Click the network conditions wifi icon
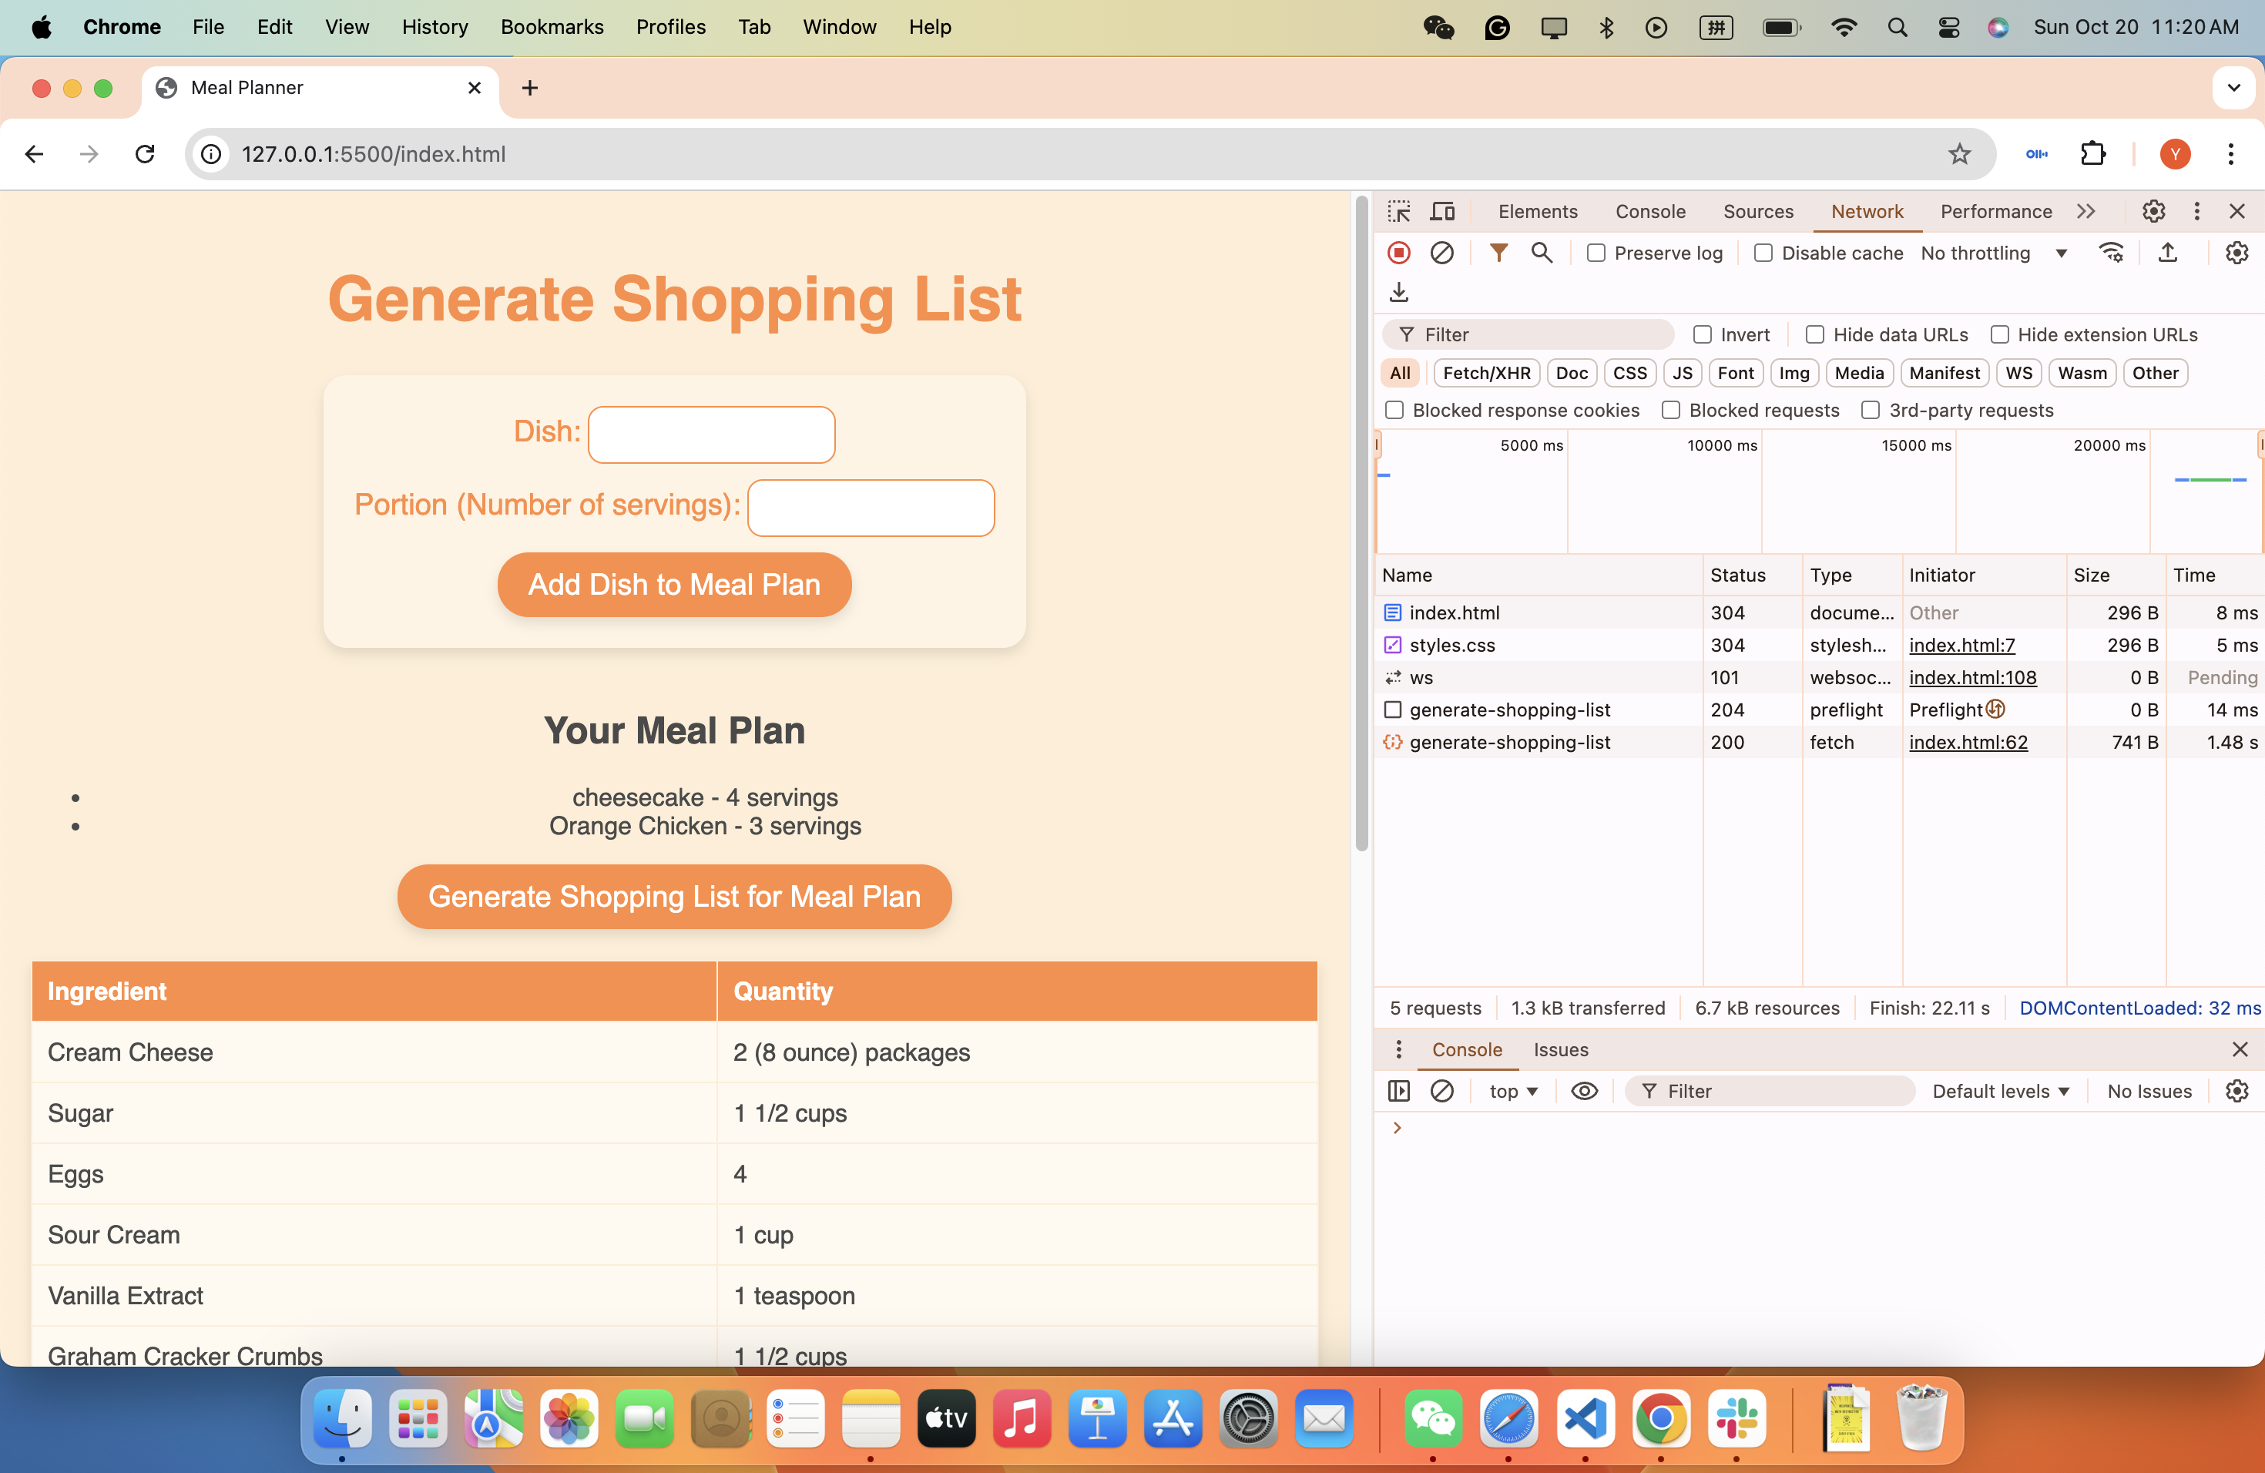The width and height of the screenshot is (2265, 1473). tap(2111, 253)
